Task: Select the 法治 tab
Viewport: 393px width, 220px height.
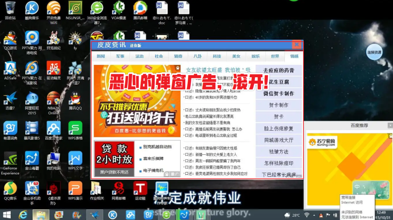Action: coord(139,56)
